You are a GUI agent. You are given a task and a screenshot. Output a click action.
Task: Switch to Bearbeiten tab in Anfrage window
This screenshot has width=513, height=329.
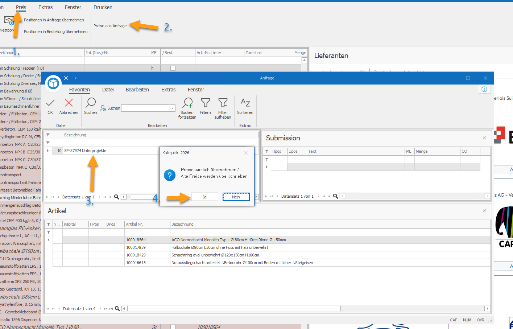(137, 90)
